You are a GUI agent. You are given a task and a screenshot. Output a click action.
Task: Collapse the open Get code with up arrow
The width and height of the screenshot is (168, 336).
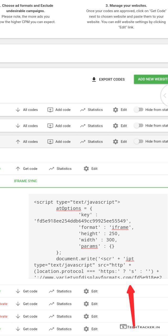(x=27, y=169)
